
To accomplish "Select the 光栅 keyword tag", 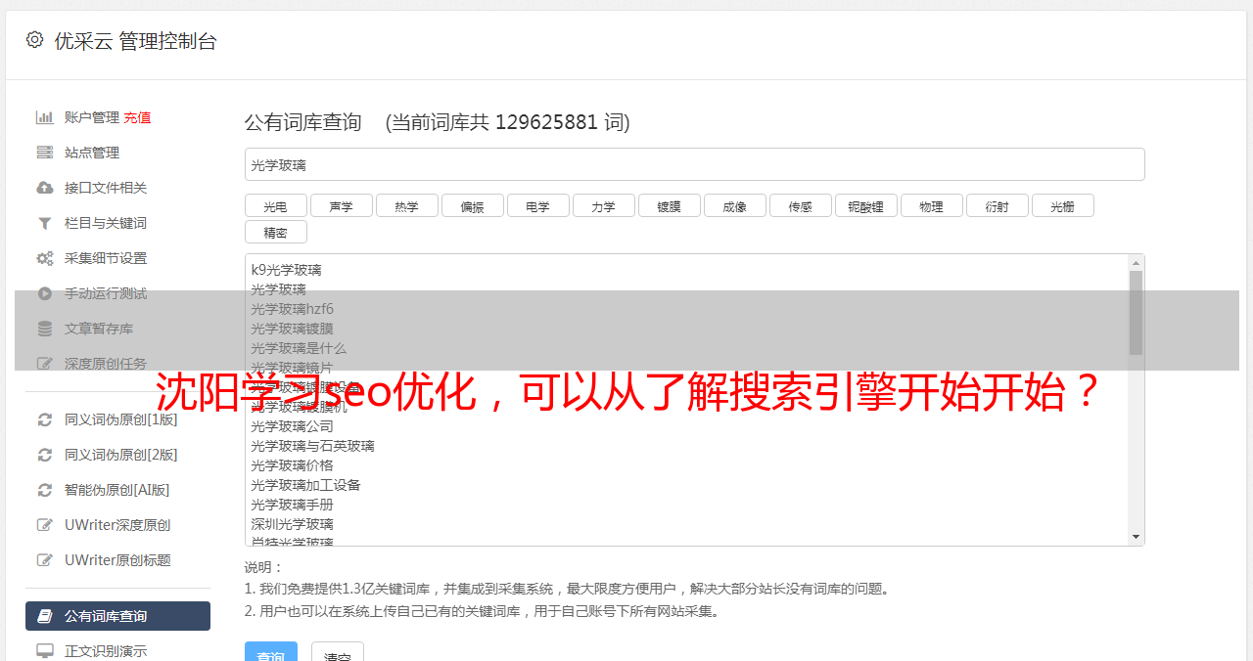I will [x=1062, y=205].
